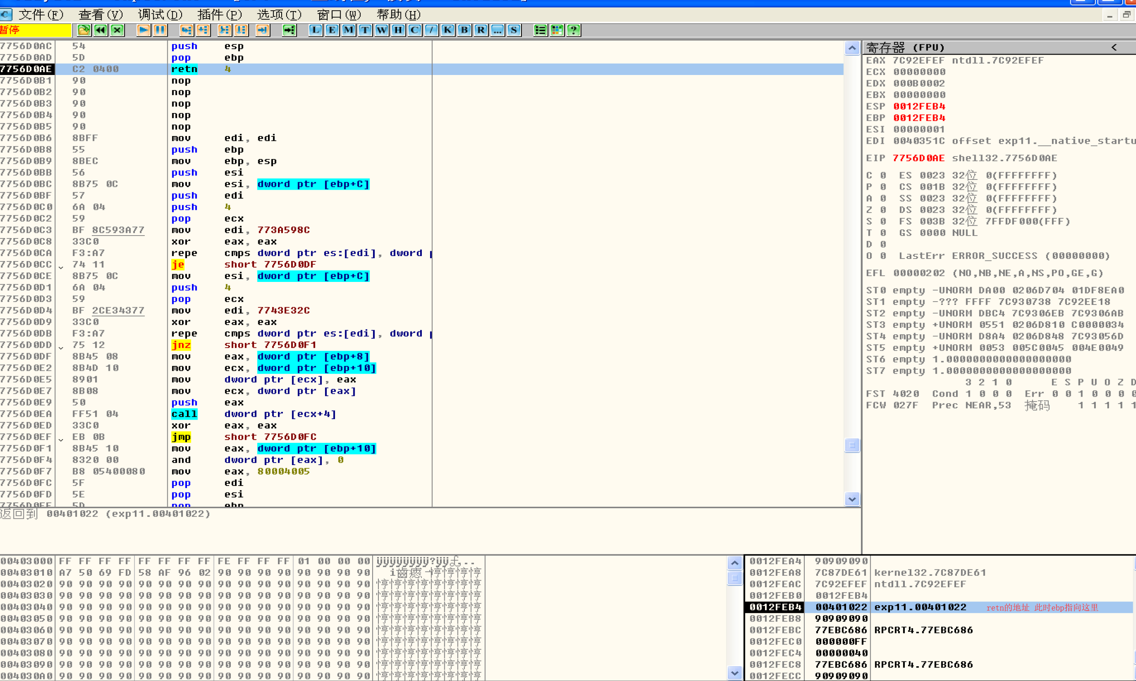1136x681 pixels.
Task: Click the green Help question mark icon
Action: point(573,30)
